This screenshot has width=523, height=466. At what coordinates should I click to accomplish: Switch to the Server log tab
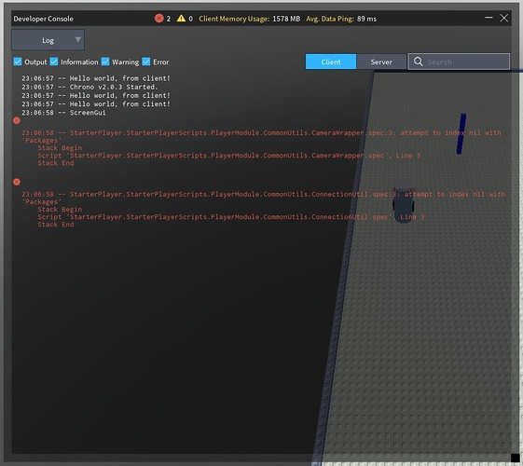tap(381, 62)
